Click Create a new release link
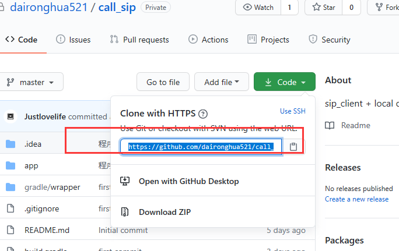 [356, 199]
